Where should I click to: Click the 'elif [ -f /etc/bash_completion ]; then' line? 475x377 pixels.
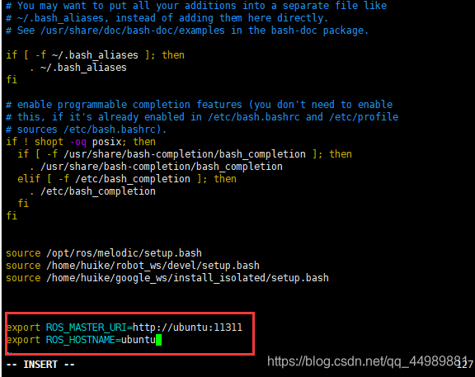point(127,179)
